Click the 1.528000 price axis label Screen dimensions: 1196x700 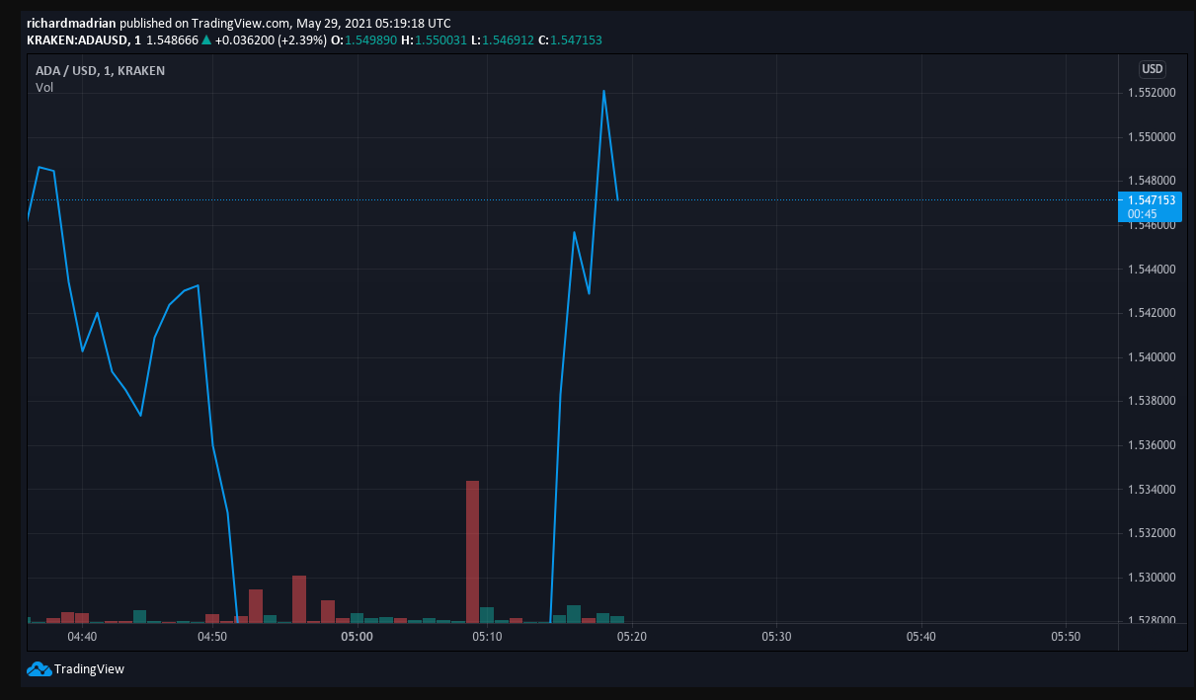(1151, 621)
